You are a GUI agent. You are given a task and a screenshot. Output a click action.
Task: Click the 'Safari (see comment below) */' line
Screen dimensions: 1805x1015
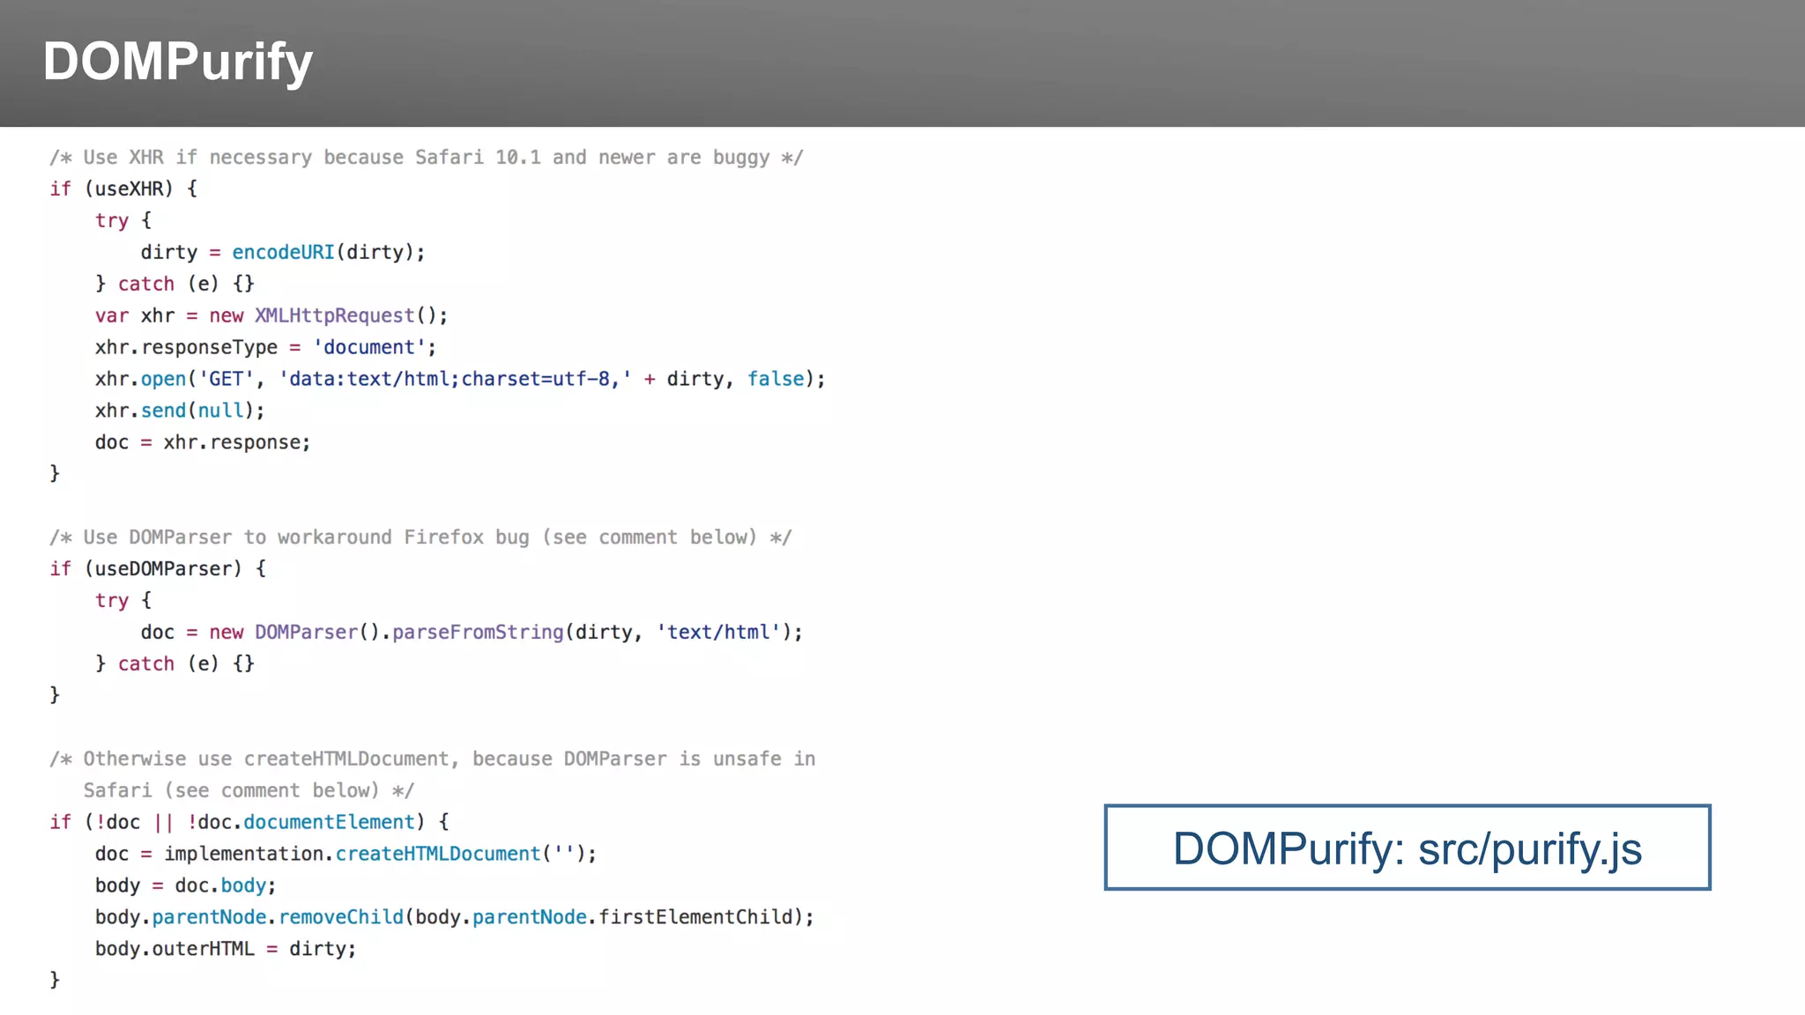click(249, 791)
